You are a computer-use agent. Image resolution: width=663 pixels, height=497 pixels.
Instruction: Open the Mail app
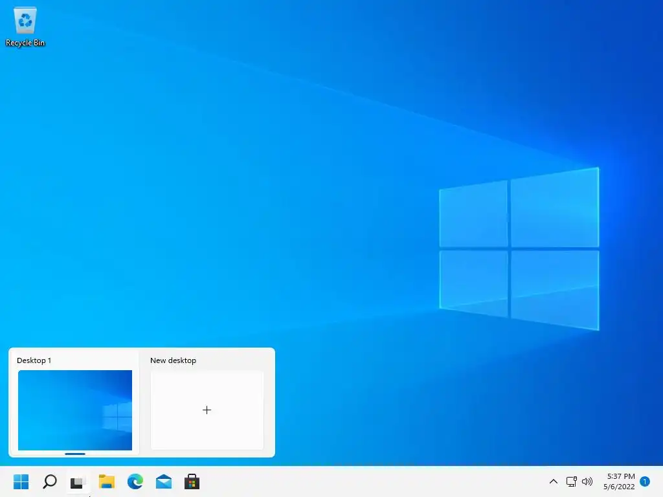[164, 481]
